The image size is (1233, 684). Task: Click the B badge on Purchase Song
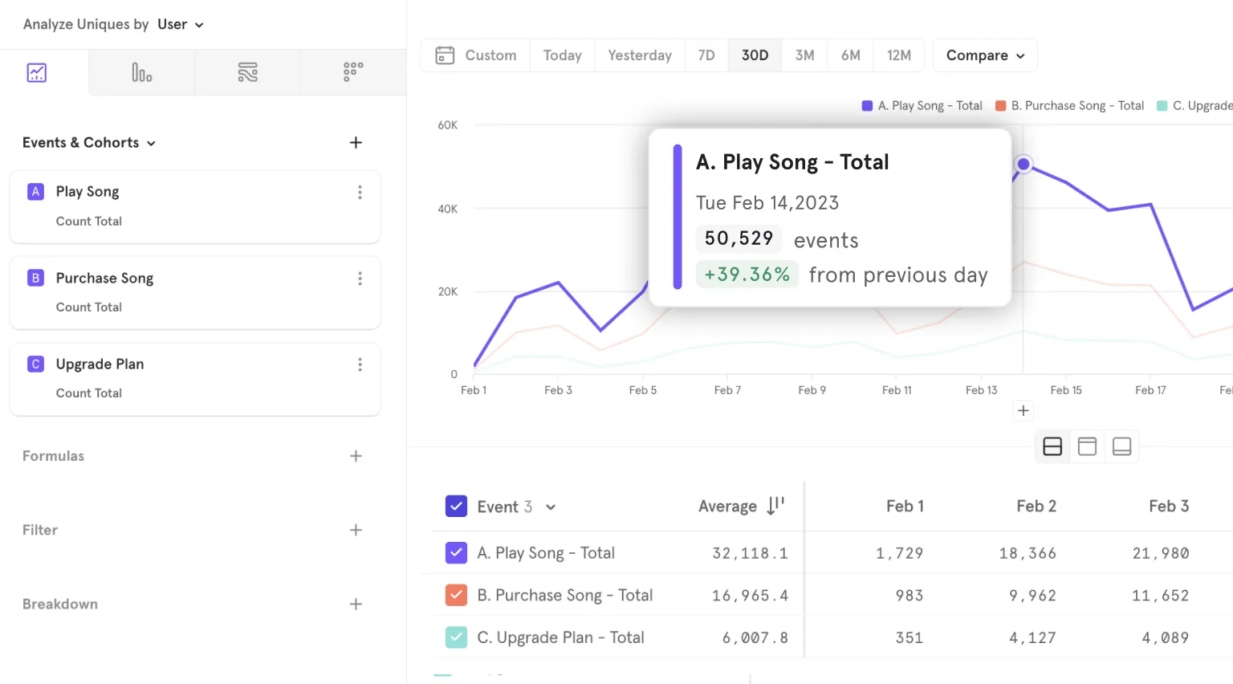(x=35, y=278)
